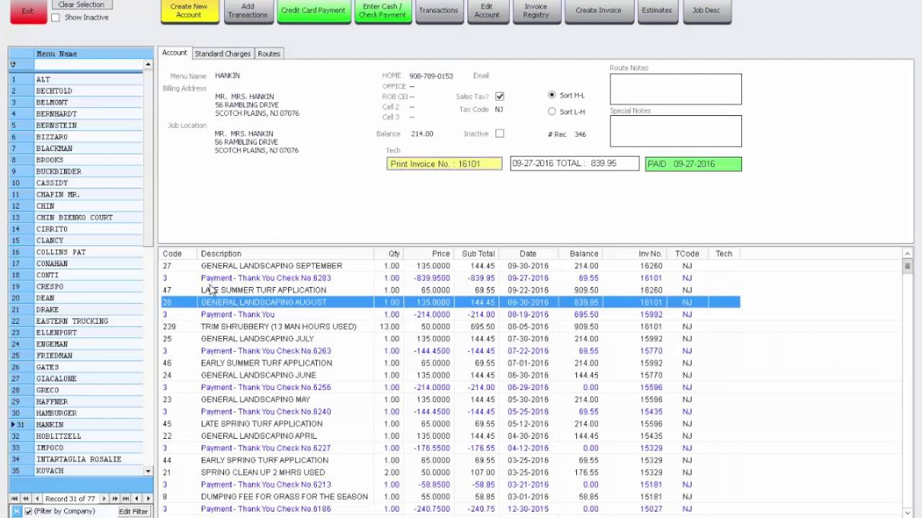Click Create New Account button
Screen dimensions: 922x518
189,11
